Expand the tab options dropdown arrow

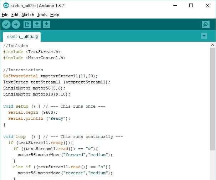pos(204,36)
